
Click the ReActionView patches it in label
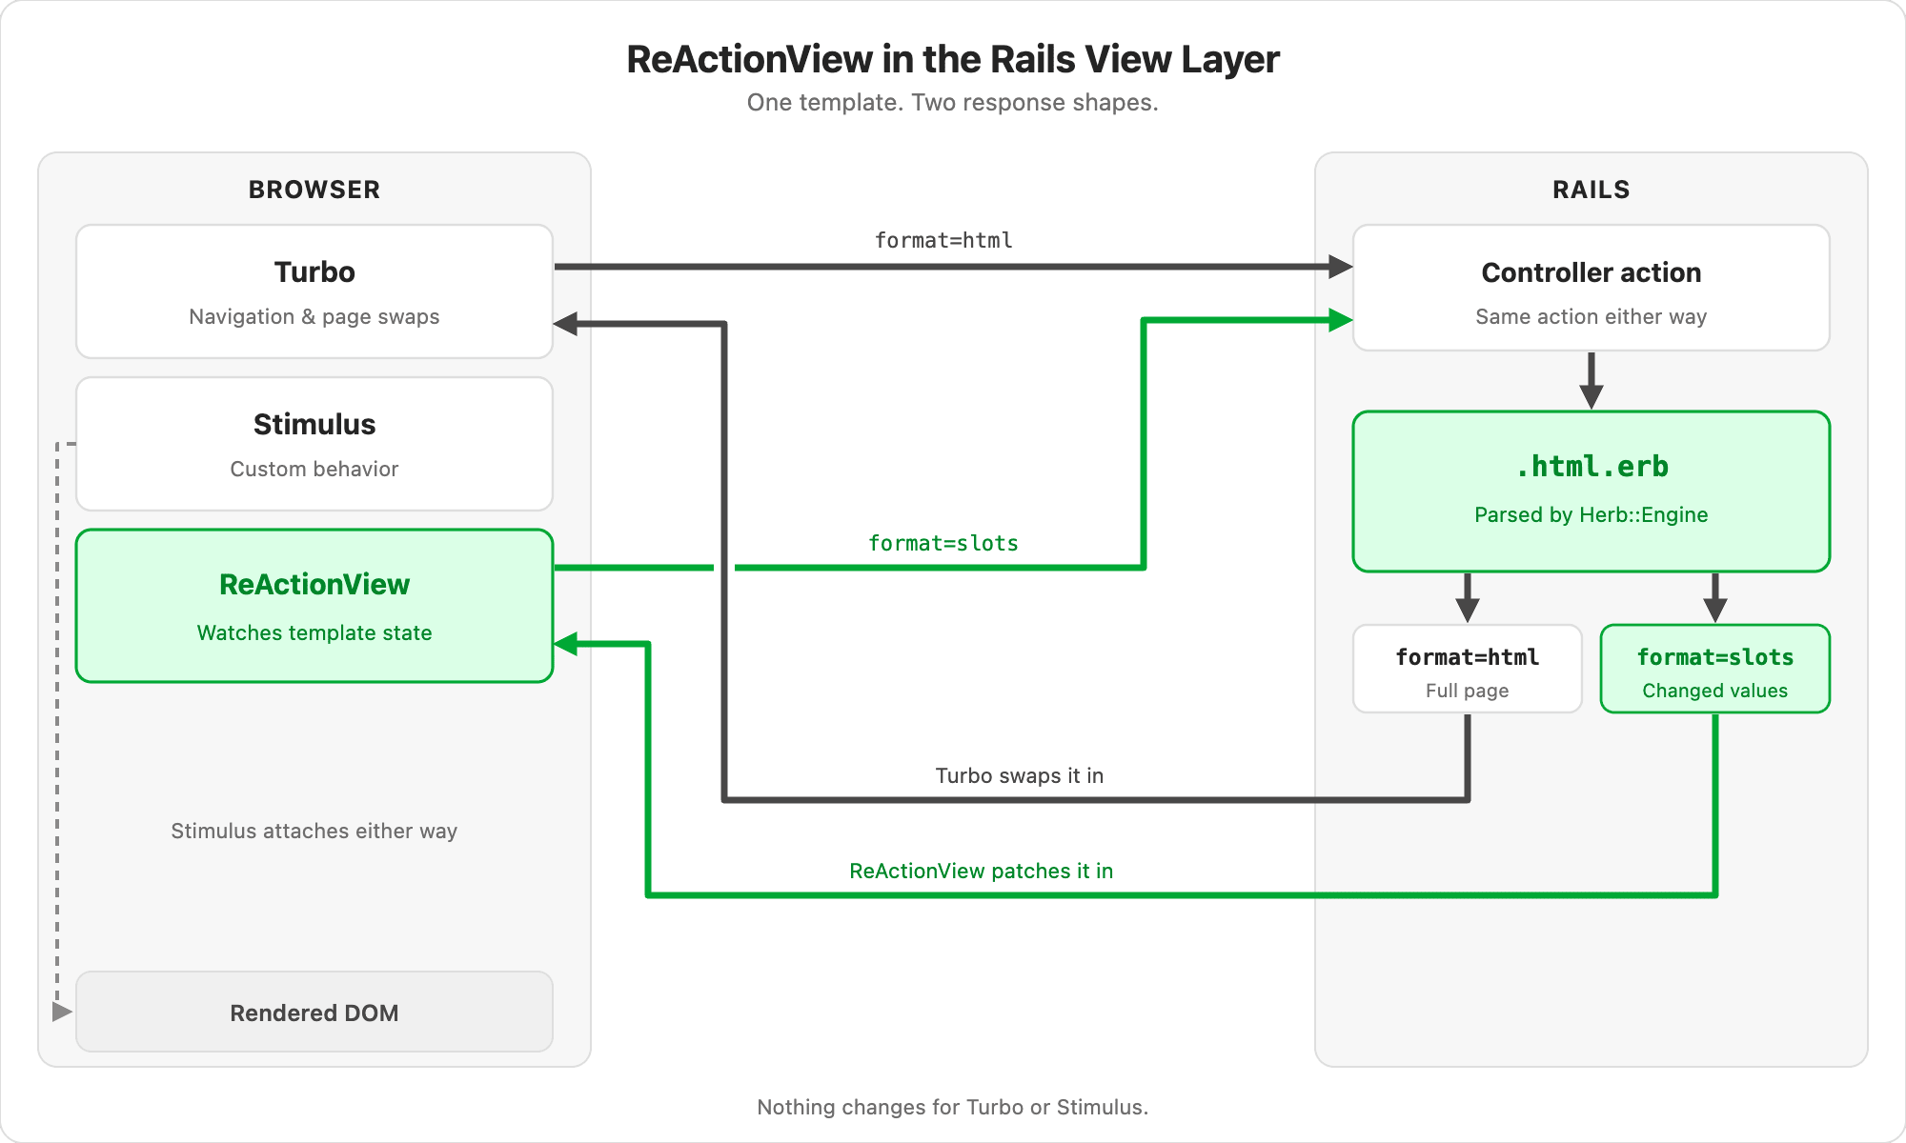[982, 871]
